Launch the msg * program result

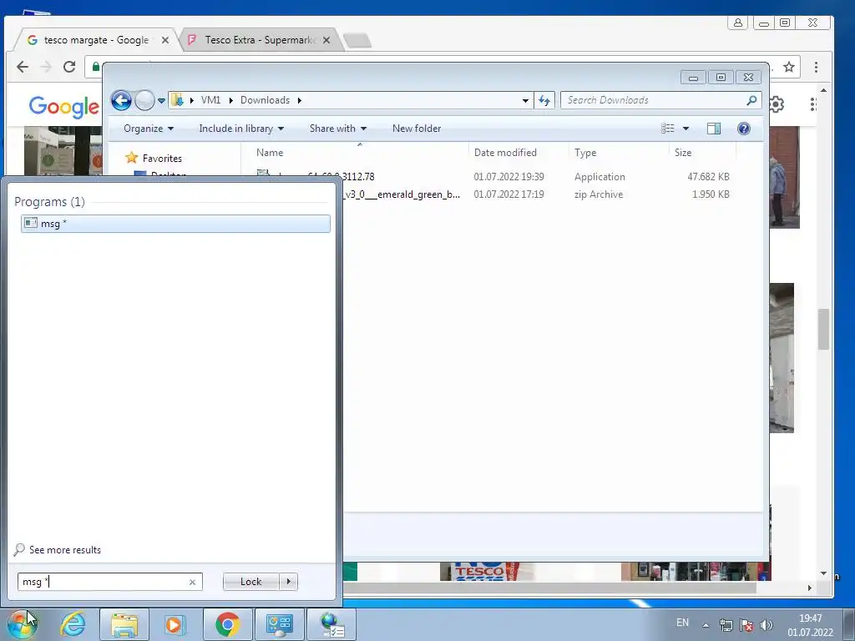pos(175,224)
